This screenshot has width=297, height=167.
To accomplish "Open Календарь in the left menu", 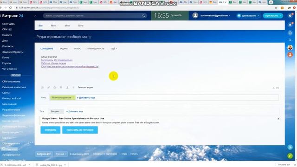I will pyautogui.click(x=8, y=24).
